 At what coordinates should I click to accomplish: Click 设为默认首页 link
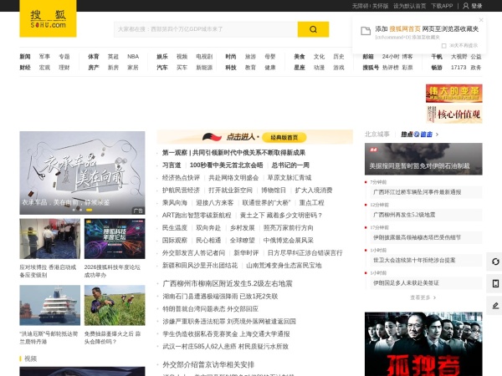[409, 6]
